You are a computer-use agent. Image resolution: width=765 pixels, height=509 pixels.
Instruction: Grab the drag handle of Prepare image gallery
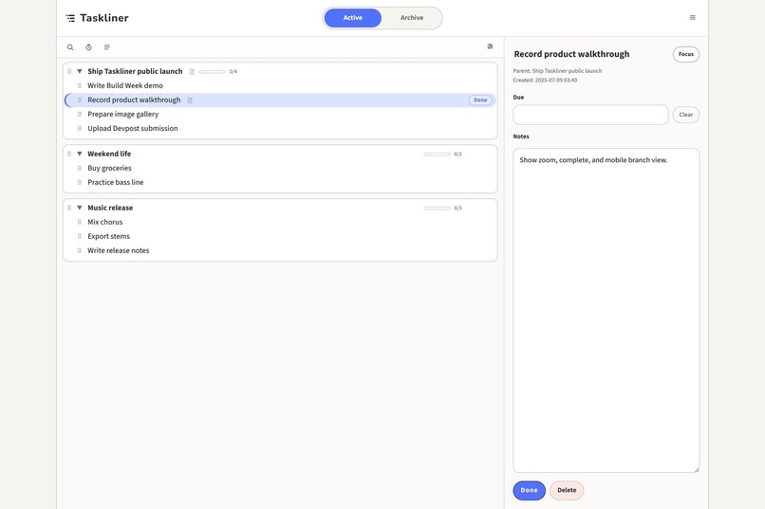pyautogui.click(x=80, y=114)
